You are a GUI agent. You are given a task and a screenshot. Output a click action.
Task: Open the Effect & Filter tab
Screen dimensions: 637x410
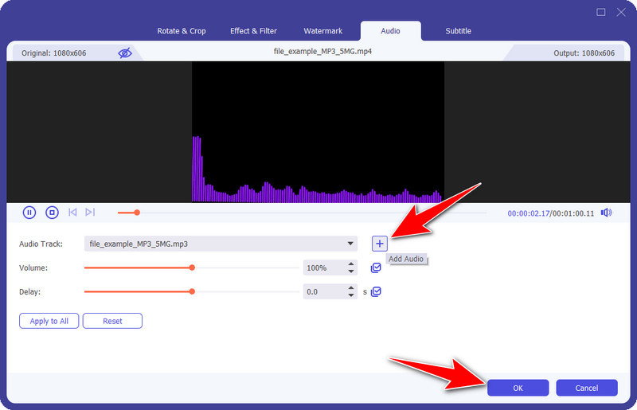253,31
